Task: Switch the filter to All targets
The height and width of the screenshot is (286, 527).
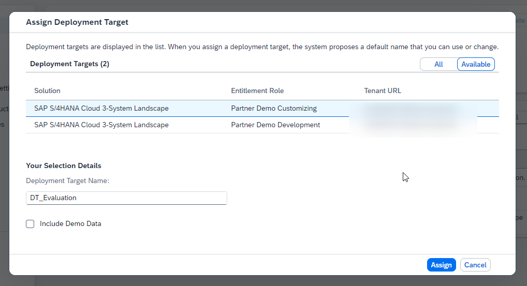Action: click(438, 64)
